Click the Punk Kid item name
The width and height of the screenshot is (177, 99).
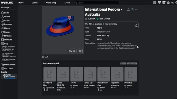coord(128,83)
